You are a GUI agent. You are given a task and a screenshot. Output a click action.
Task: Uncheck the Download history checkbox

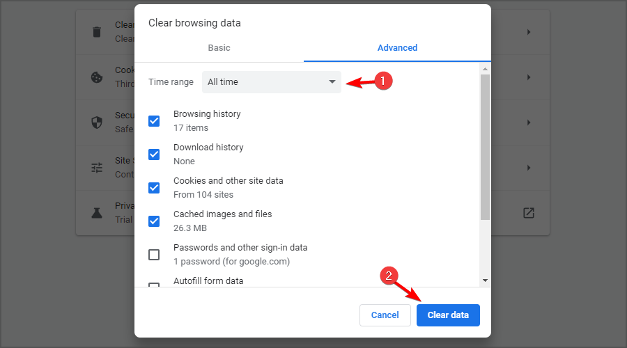coord(154,155)
